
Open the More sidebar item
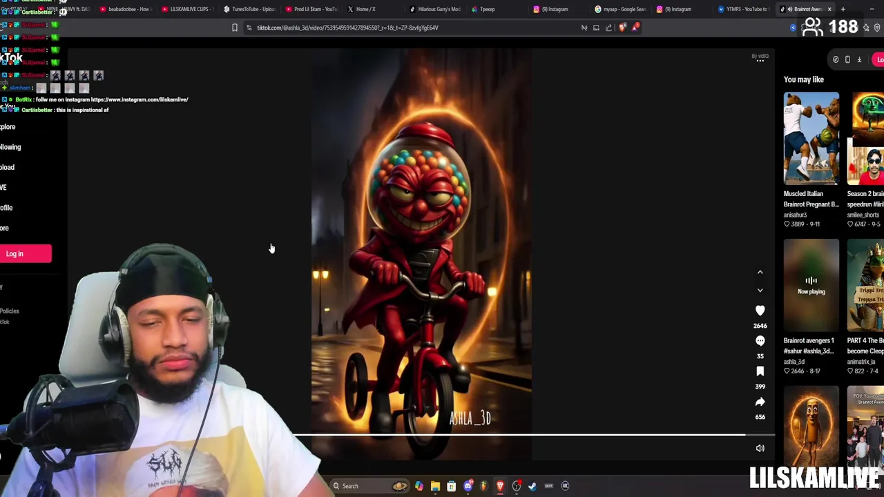click(4, 228)
